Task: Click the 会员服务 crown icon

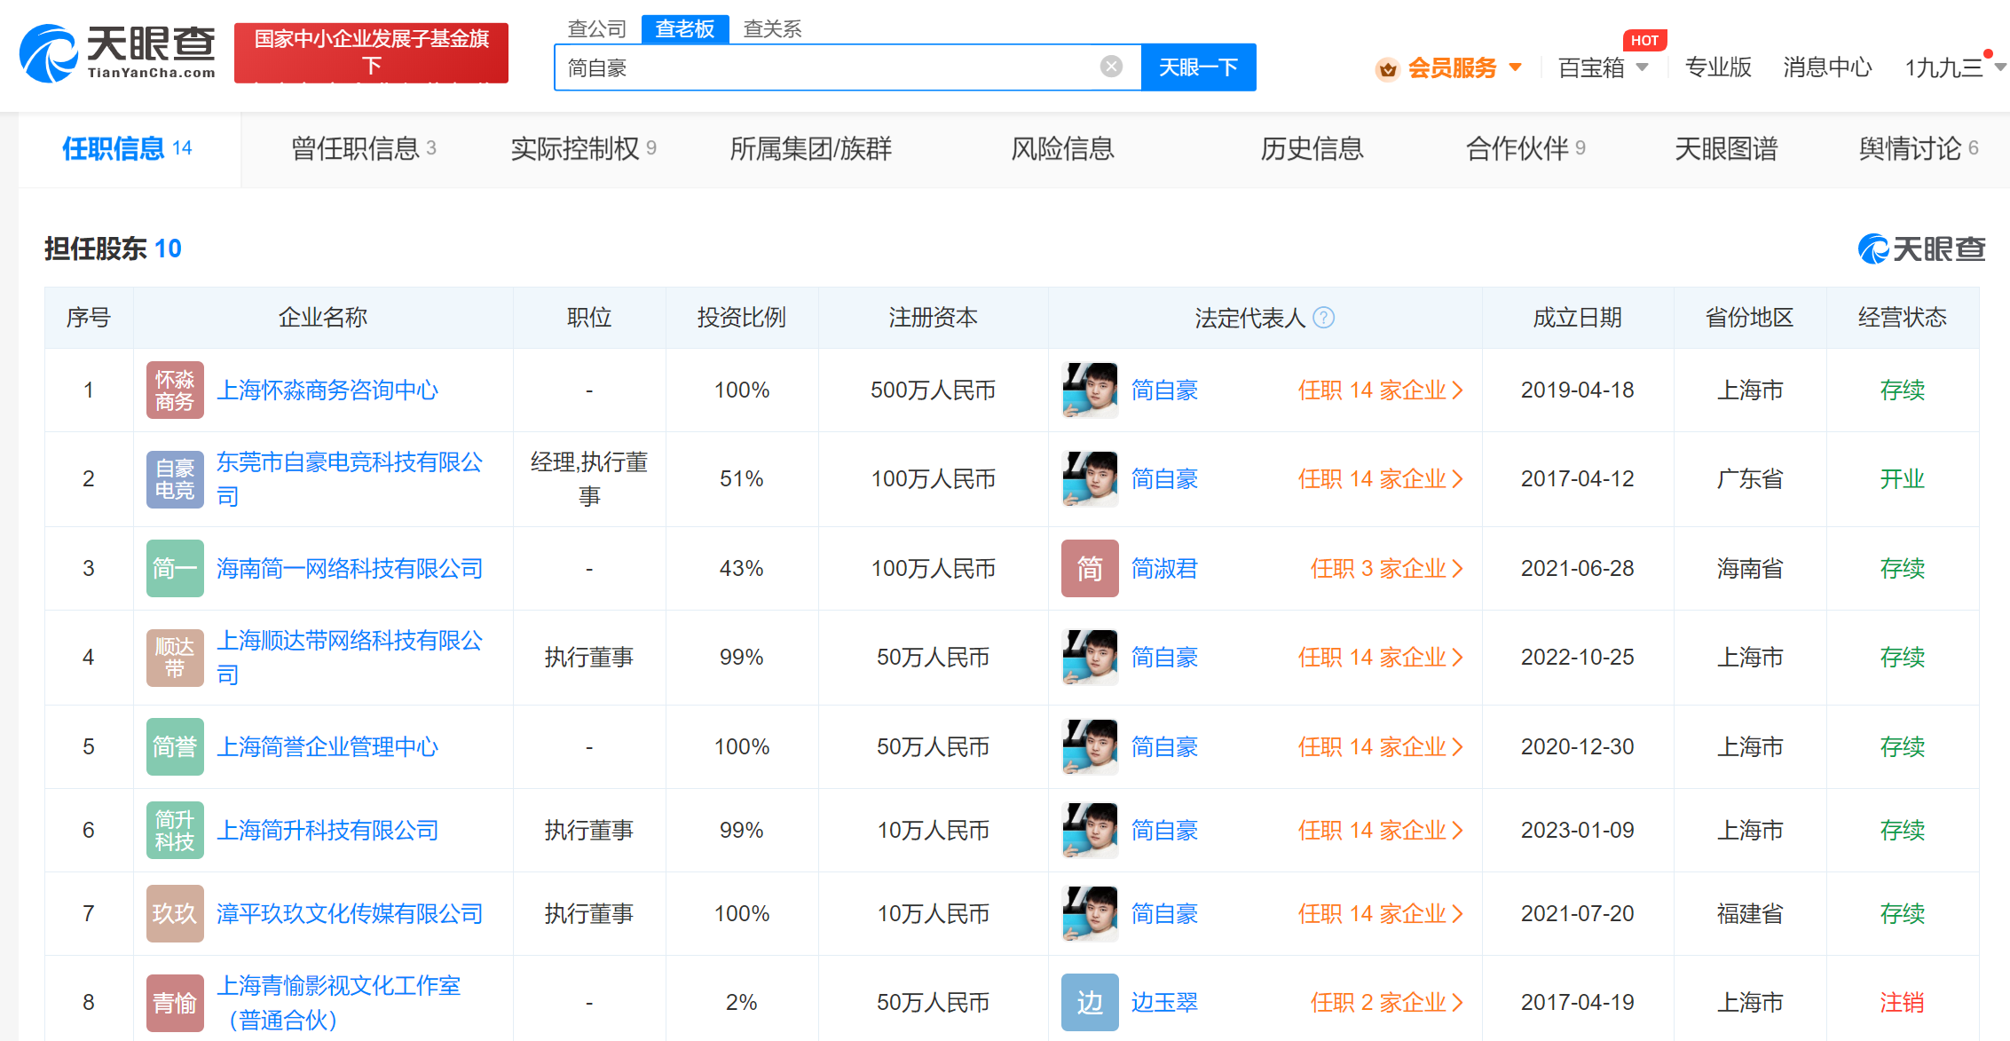Action: [x=1387, y=68]
